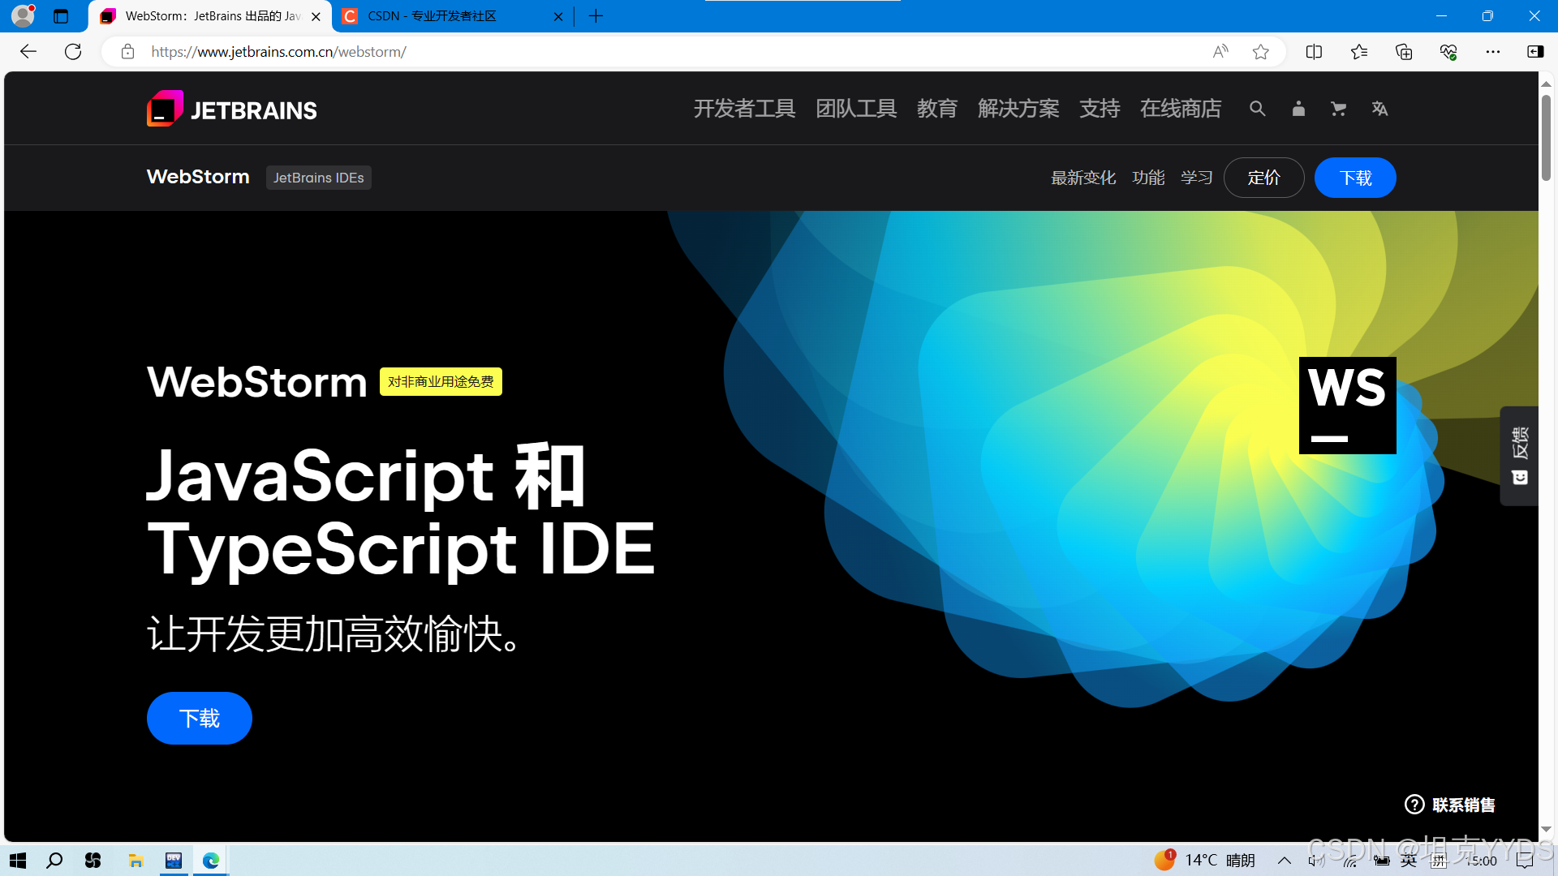Click the scrollbar down arrow
The width and height of the screenshot is (1558, 876).
[x=1546, y=830]
